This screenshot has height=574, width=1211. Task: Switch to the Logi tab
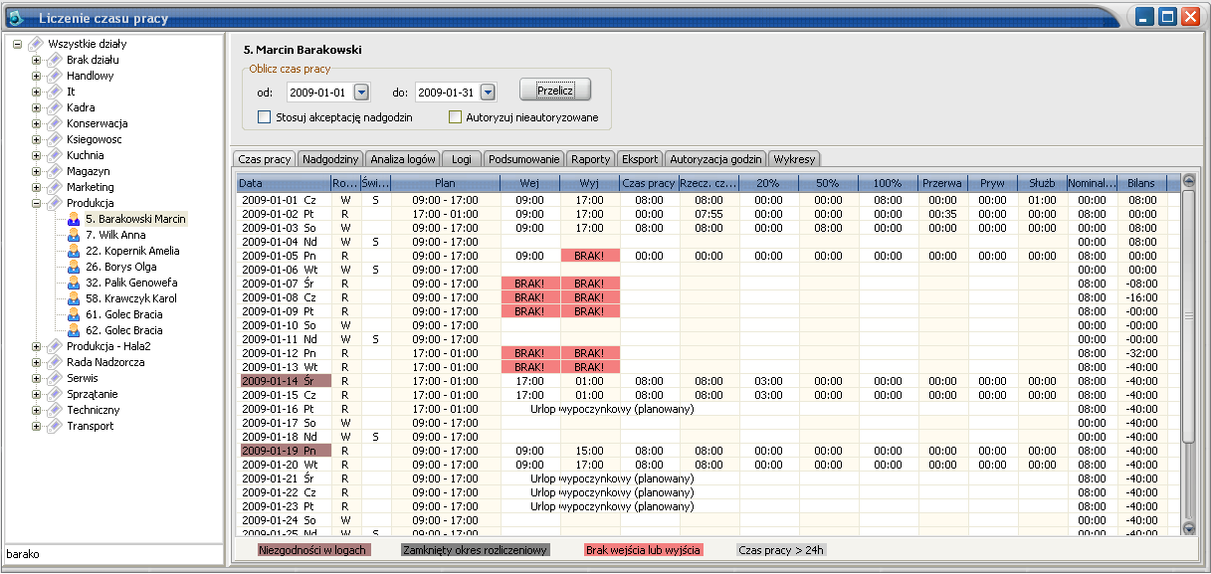[461, 159]
